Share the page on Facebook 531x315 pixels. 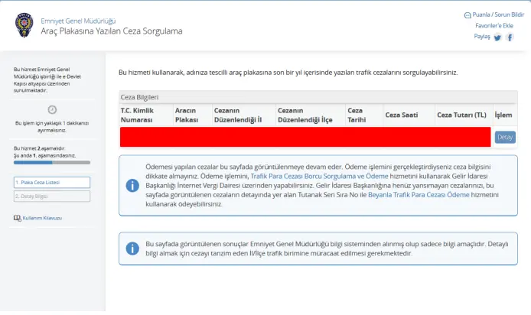click(510, 37)
